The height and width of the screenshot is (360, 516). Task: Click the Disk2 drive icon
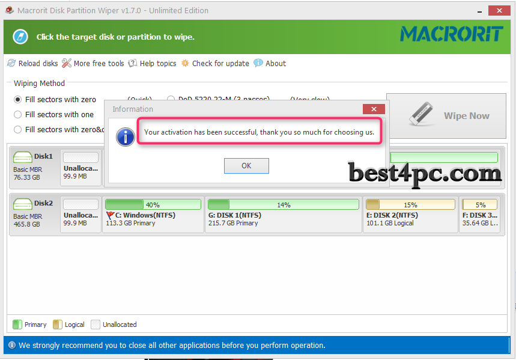tap(23, 204)
